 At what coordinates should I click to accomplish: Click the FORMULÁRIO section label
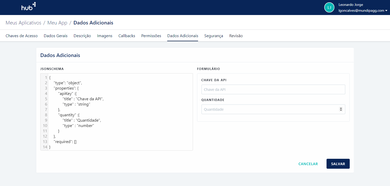[x=209, y=69]
